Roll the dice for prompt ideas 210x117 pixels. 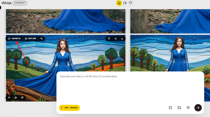170,108
